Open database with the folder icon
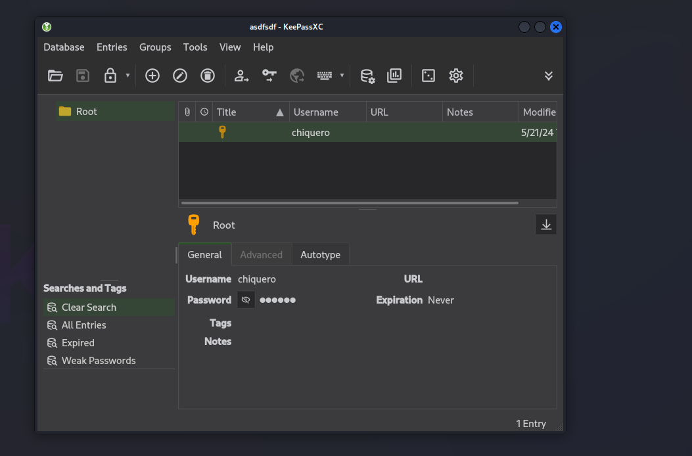Viewport: 692px width, 456px height. pos(55,76)
